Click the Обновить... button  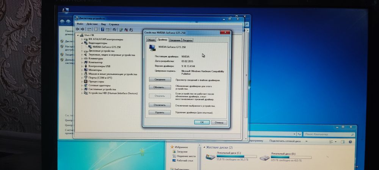(160, 87)
